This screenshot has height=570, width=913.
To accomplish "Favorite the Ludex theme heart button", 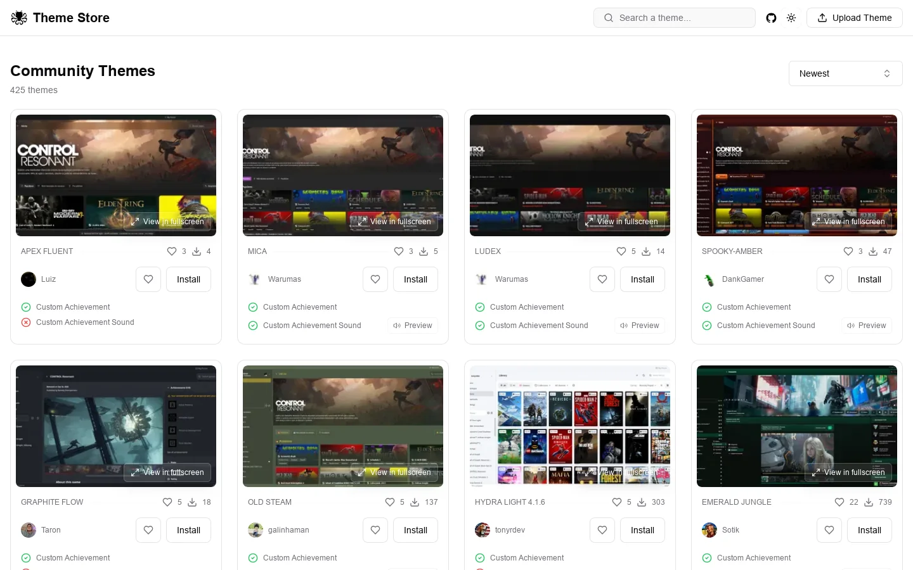I will [602, 279].
